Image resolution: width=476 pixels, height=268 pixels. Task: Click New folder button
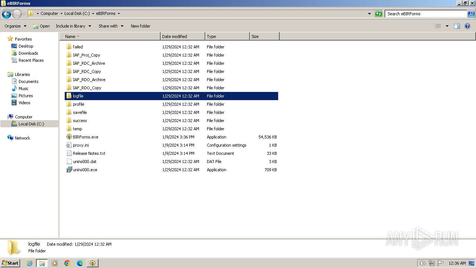141,26
